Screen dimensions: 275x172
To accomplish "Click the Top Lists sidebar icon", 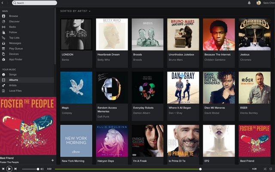I will 3,38.
